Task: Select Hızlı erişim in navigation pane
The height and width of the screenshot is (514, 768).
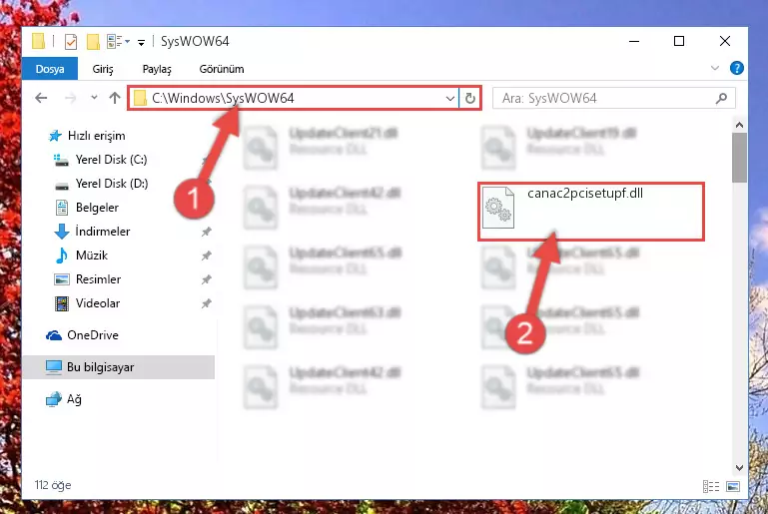Action: click(x=96, y=136)
